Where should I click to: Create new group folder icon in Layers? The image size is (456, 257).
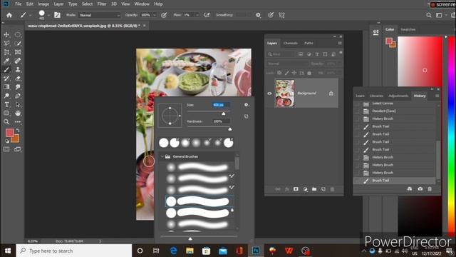click(314, 189)
